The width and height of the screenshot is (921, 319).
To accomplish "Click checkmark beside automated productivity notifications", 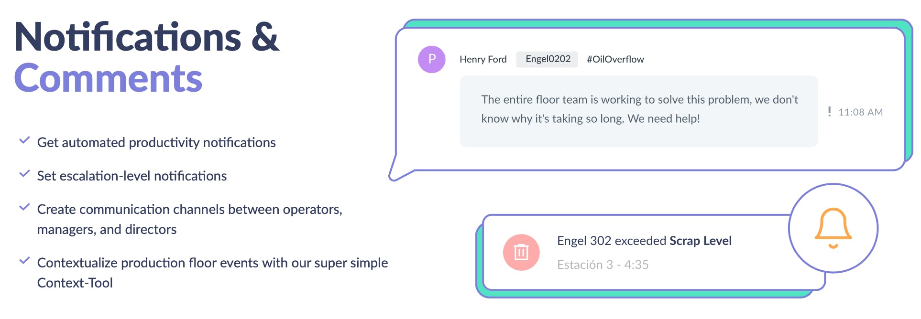I will 24,140.
